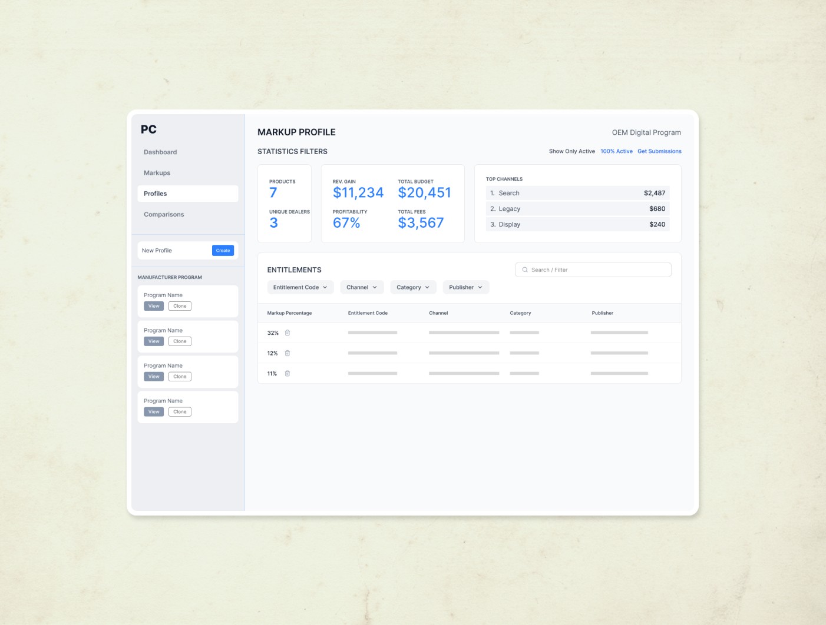Click the 67% Profitability figure

pyautogui.click(x=346, y=222)
